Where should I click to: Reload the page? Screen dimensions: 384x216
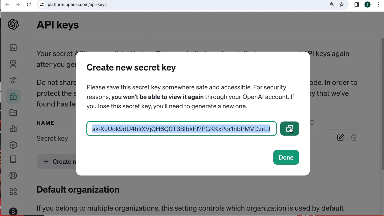(x=29, y=4)
